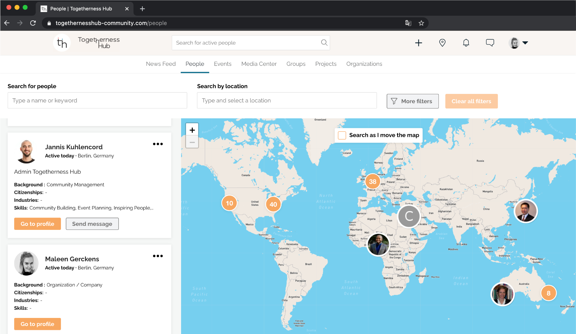Open the location pin icon in header
Screen dimensions: 576x334
tap(442, 43)
